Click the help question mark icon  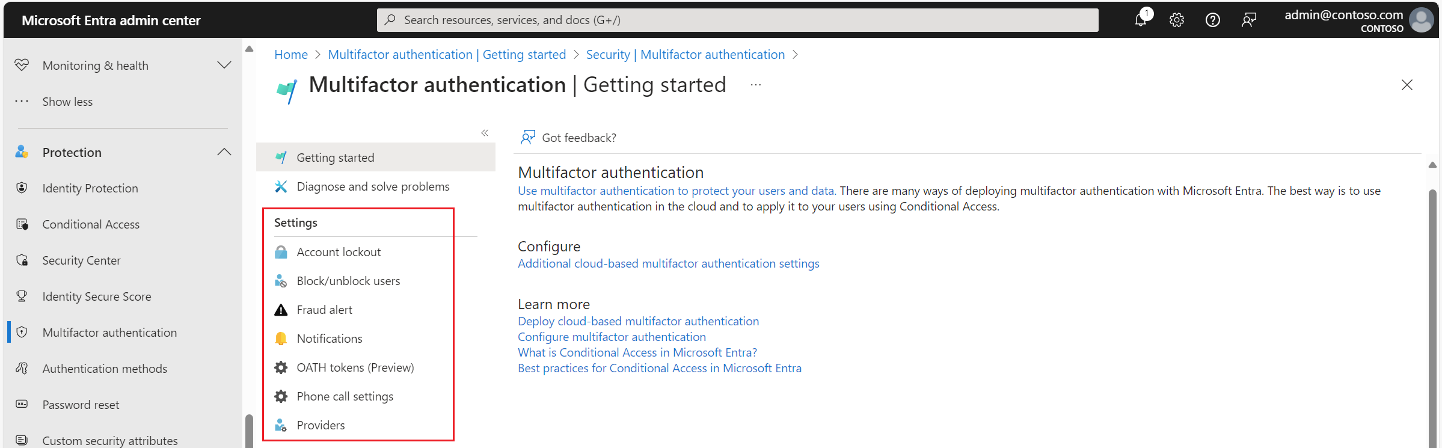click(x=1213, y=20)
